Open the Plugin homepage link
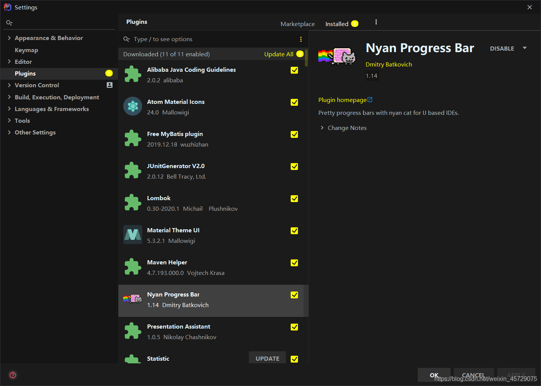The height and width of the screenshot is (386, 541). pos(342,100)
